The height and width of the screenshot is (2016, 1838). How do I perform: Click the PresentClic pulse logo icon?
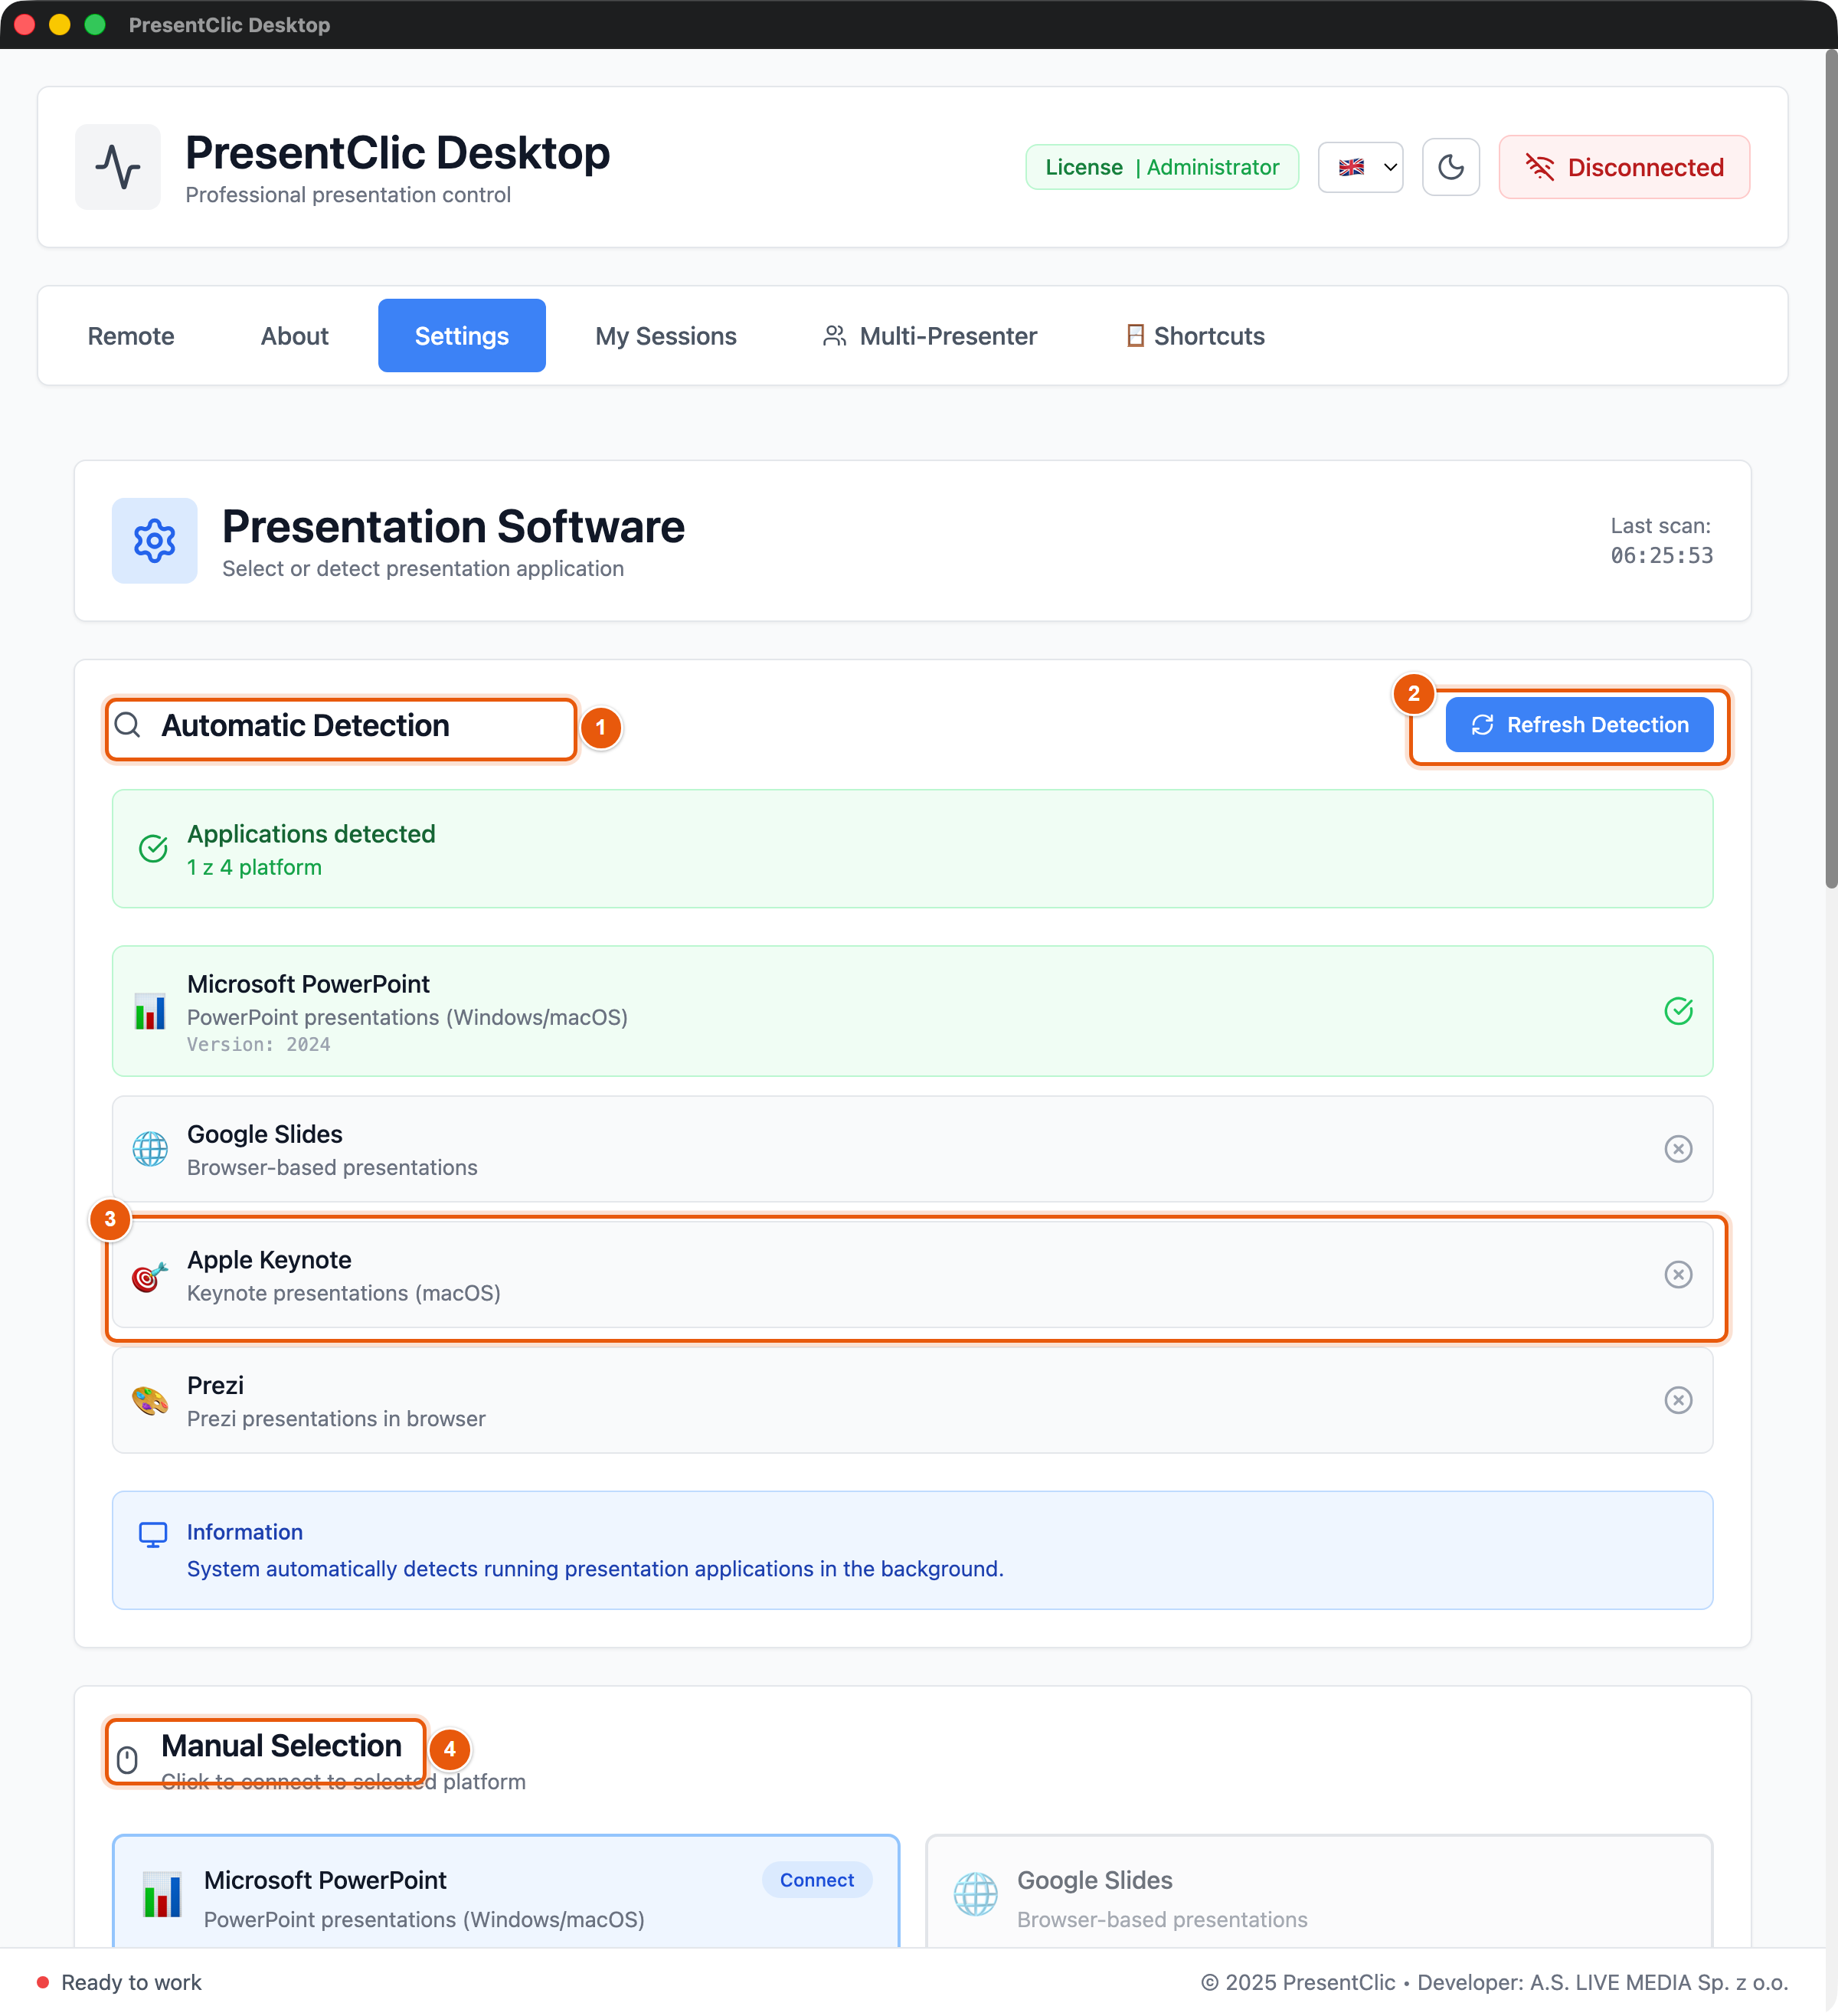[x=118, y=167]
